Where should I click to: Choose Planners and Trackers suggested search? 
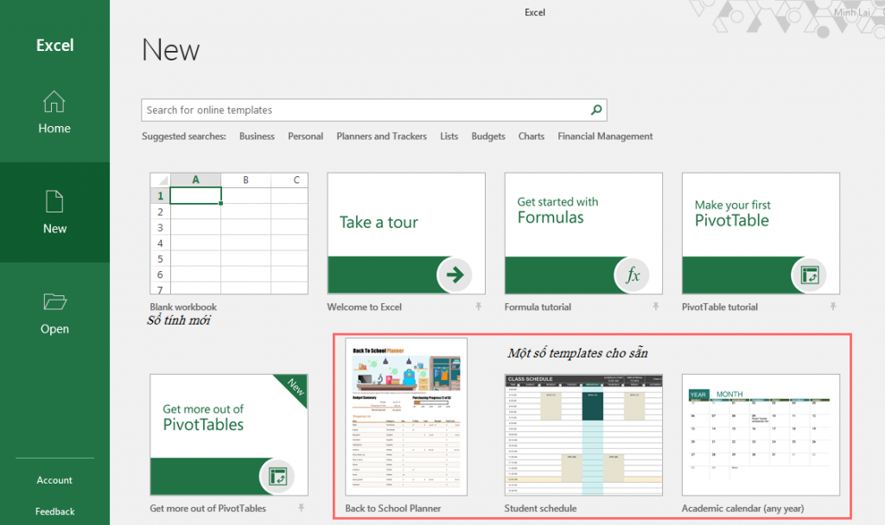[x=381, y=136]
